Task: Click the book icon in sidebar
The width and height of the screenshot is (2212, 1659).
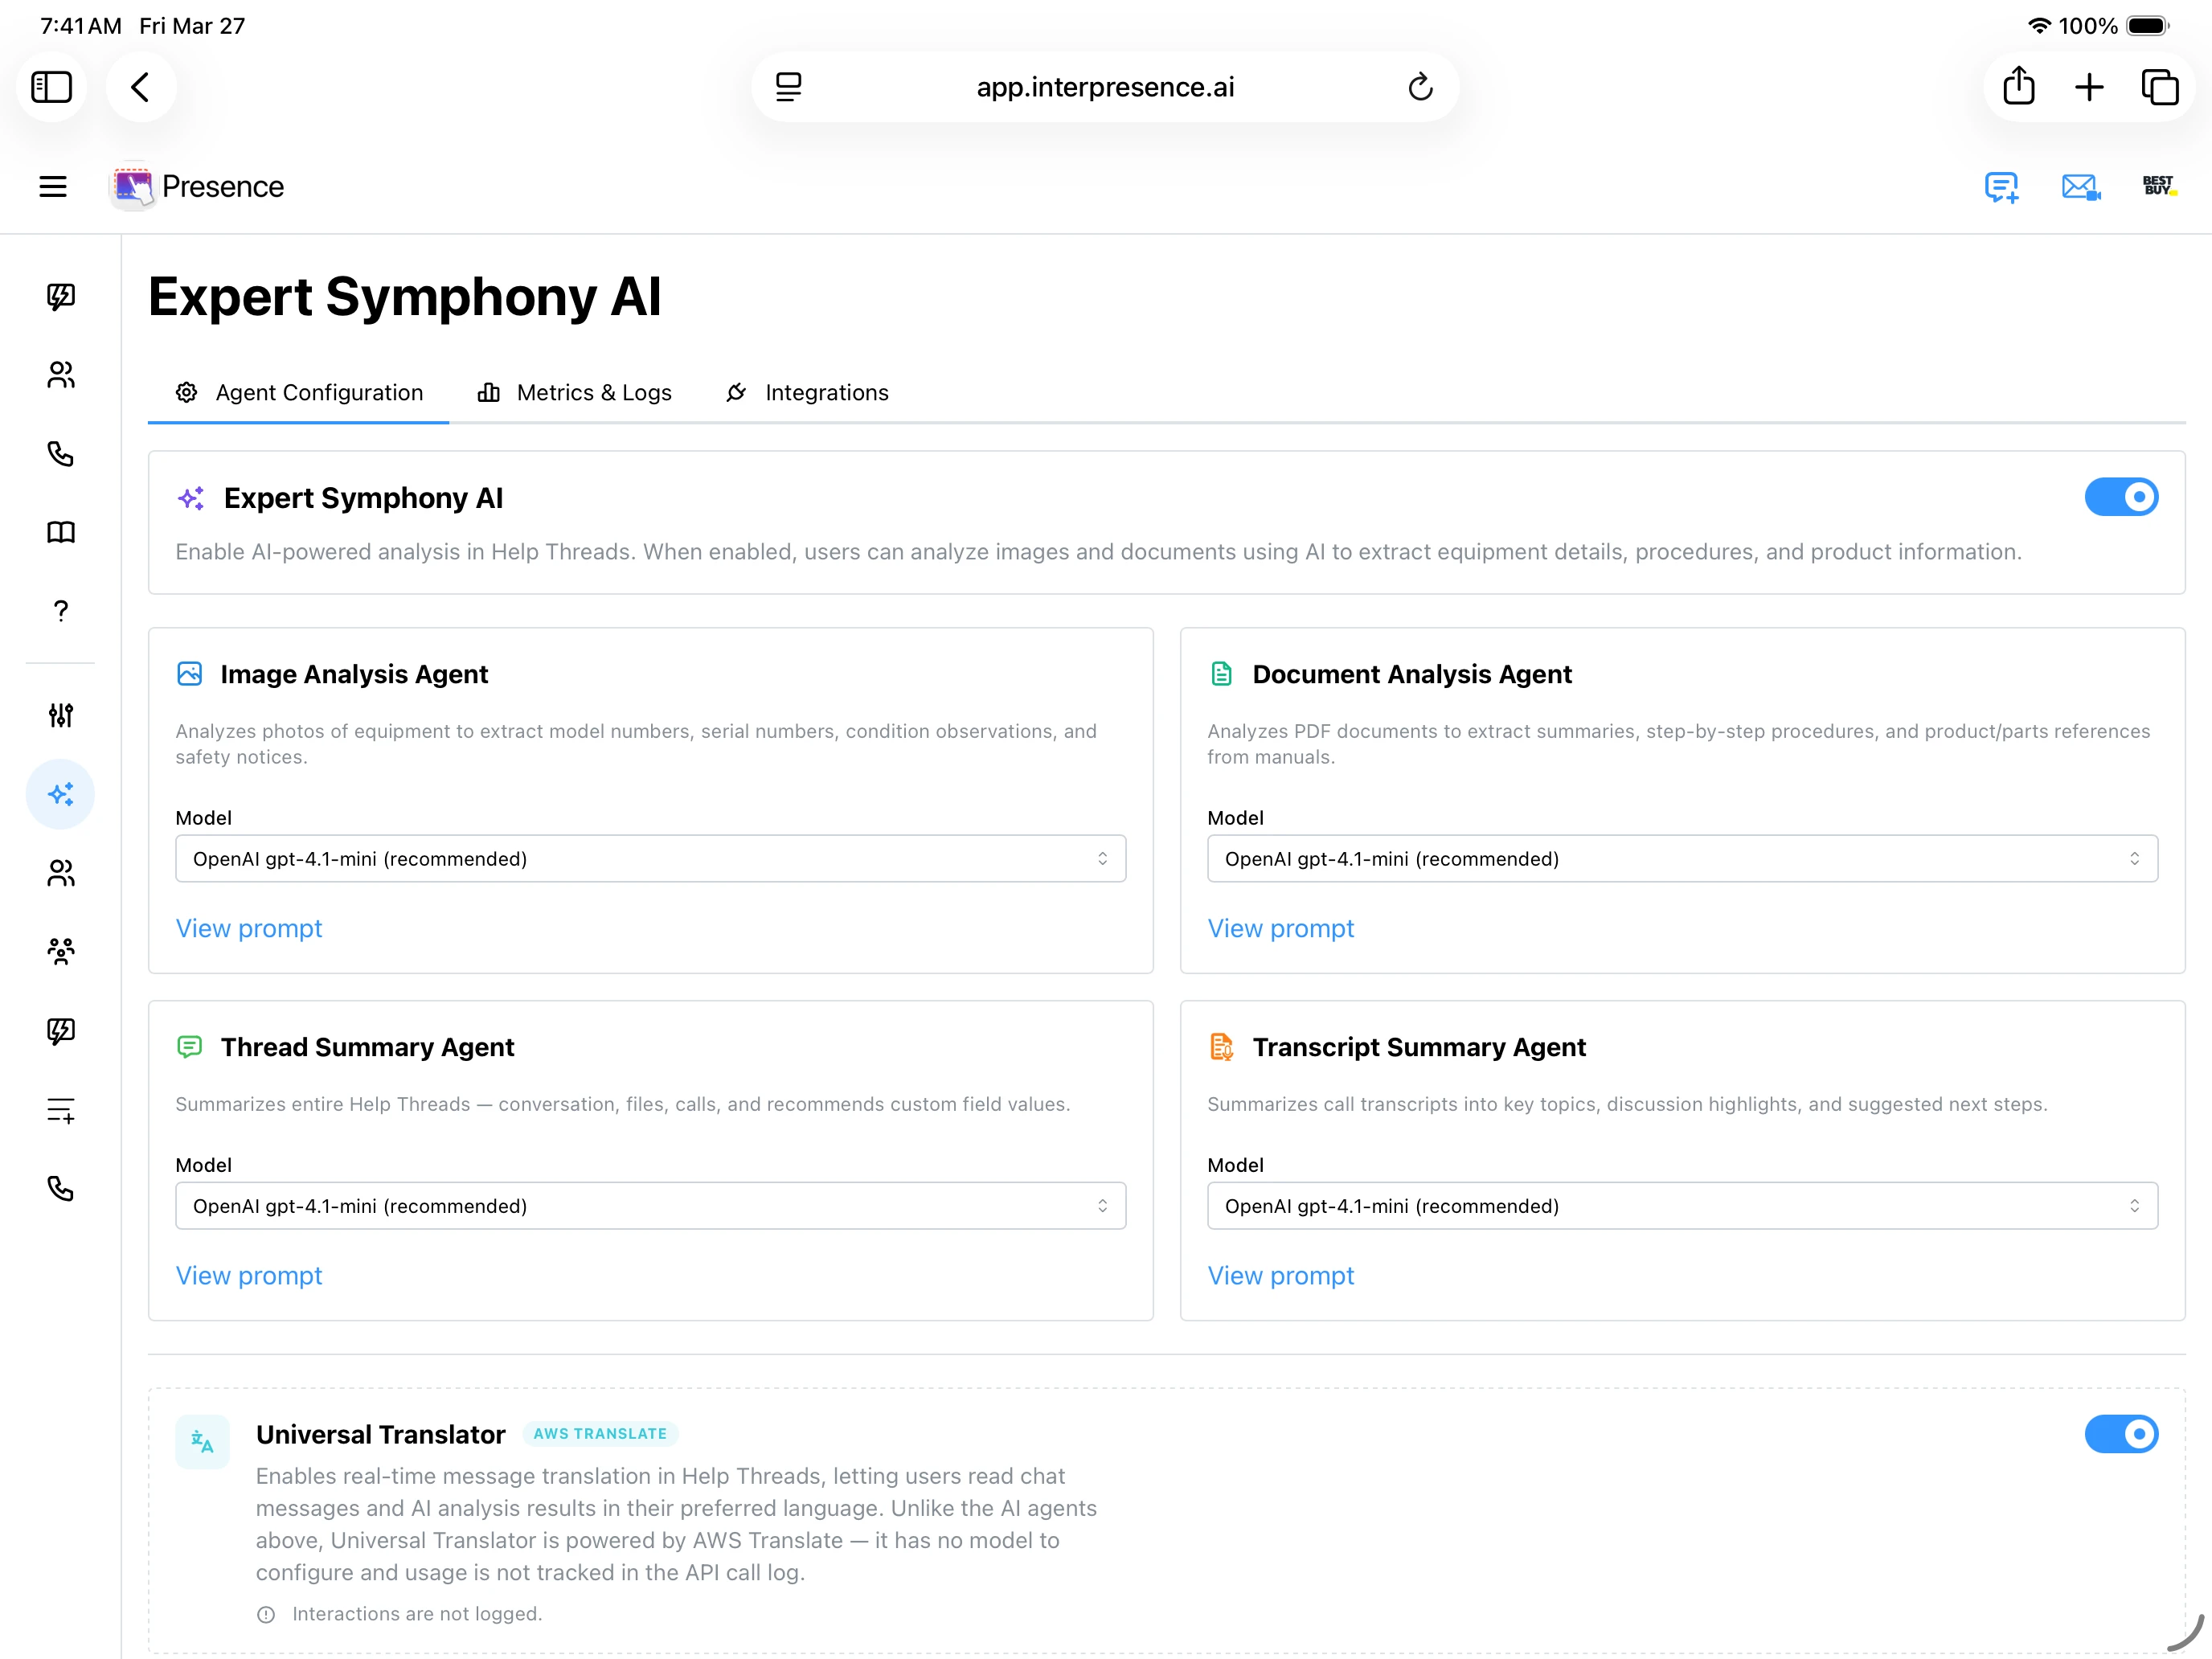Action: (61, 532)
